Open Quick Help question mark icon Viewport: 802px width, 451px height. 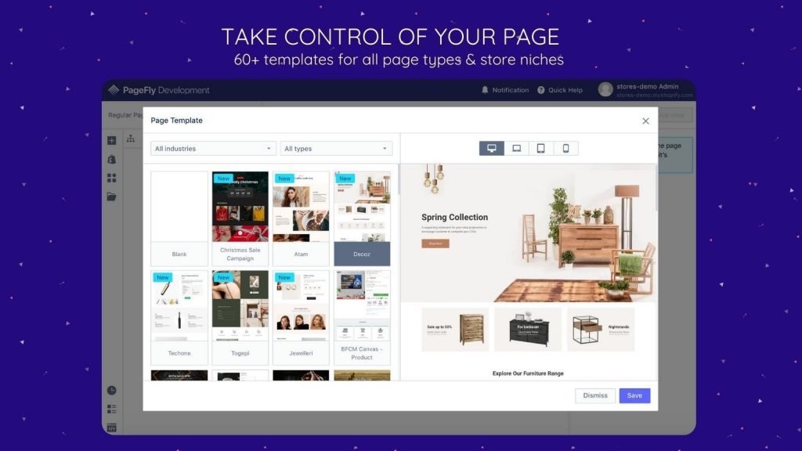[541, 90]
